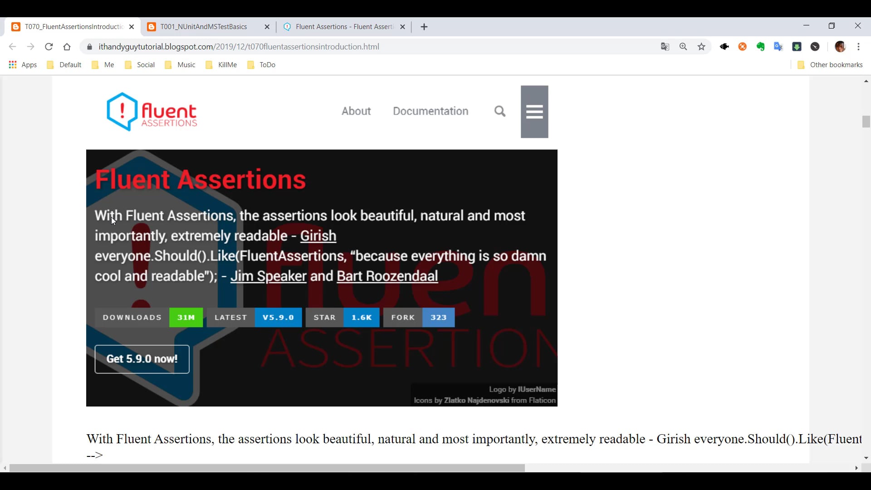Open the hamburger menu on the Fluent Assertions site
871x490 pixels.
tap(534, 111)
